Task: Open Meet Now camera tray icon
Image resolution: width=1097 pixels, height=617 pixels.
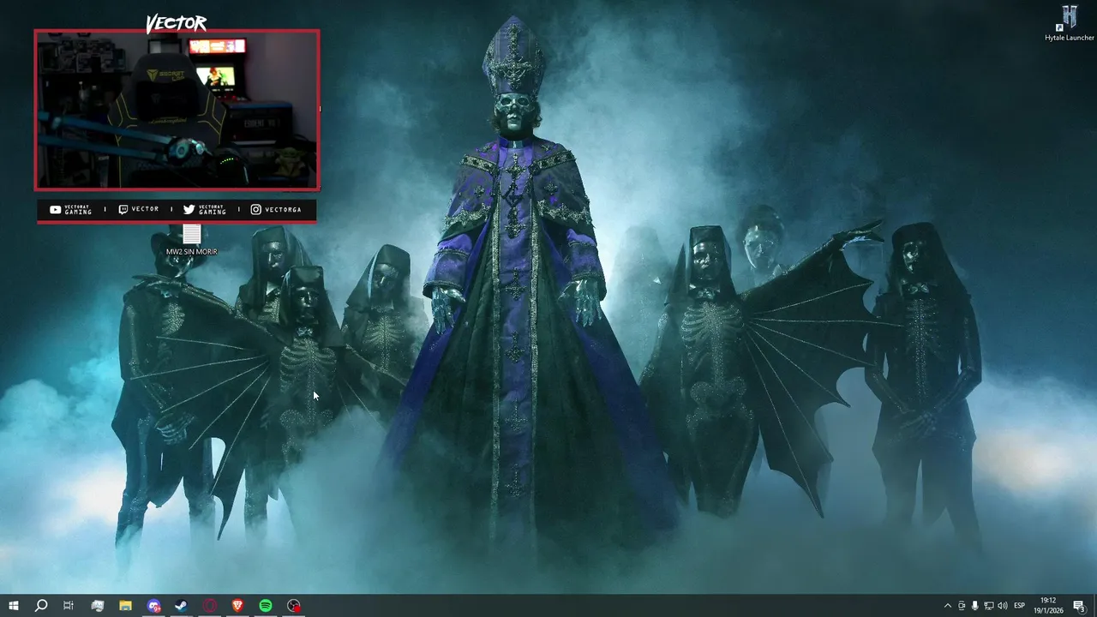Action: click(x=962, y=606)
